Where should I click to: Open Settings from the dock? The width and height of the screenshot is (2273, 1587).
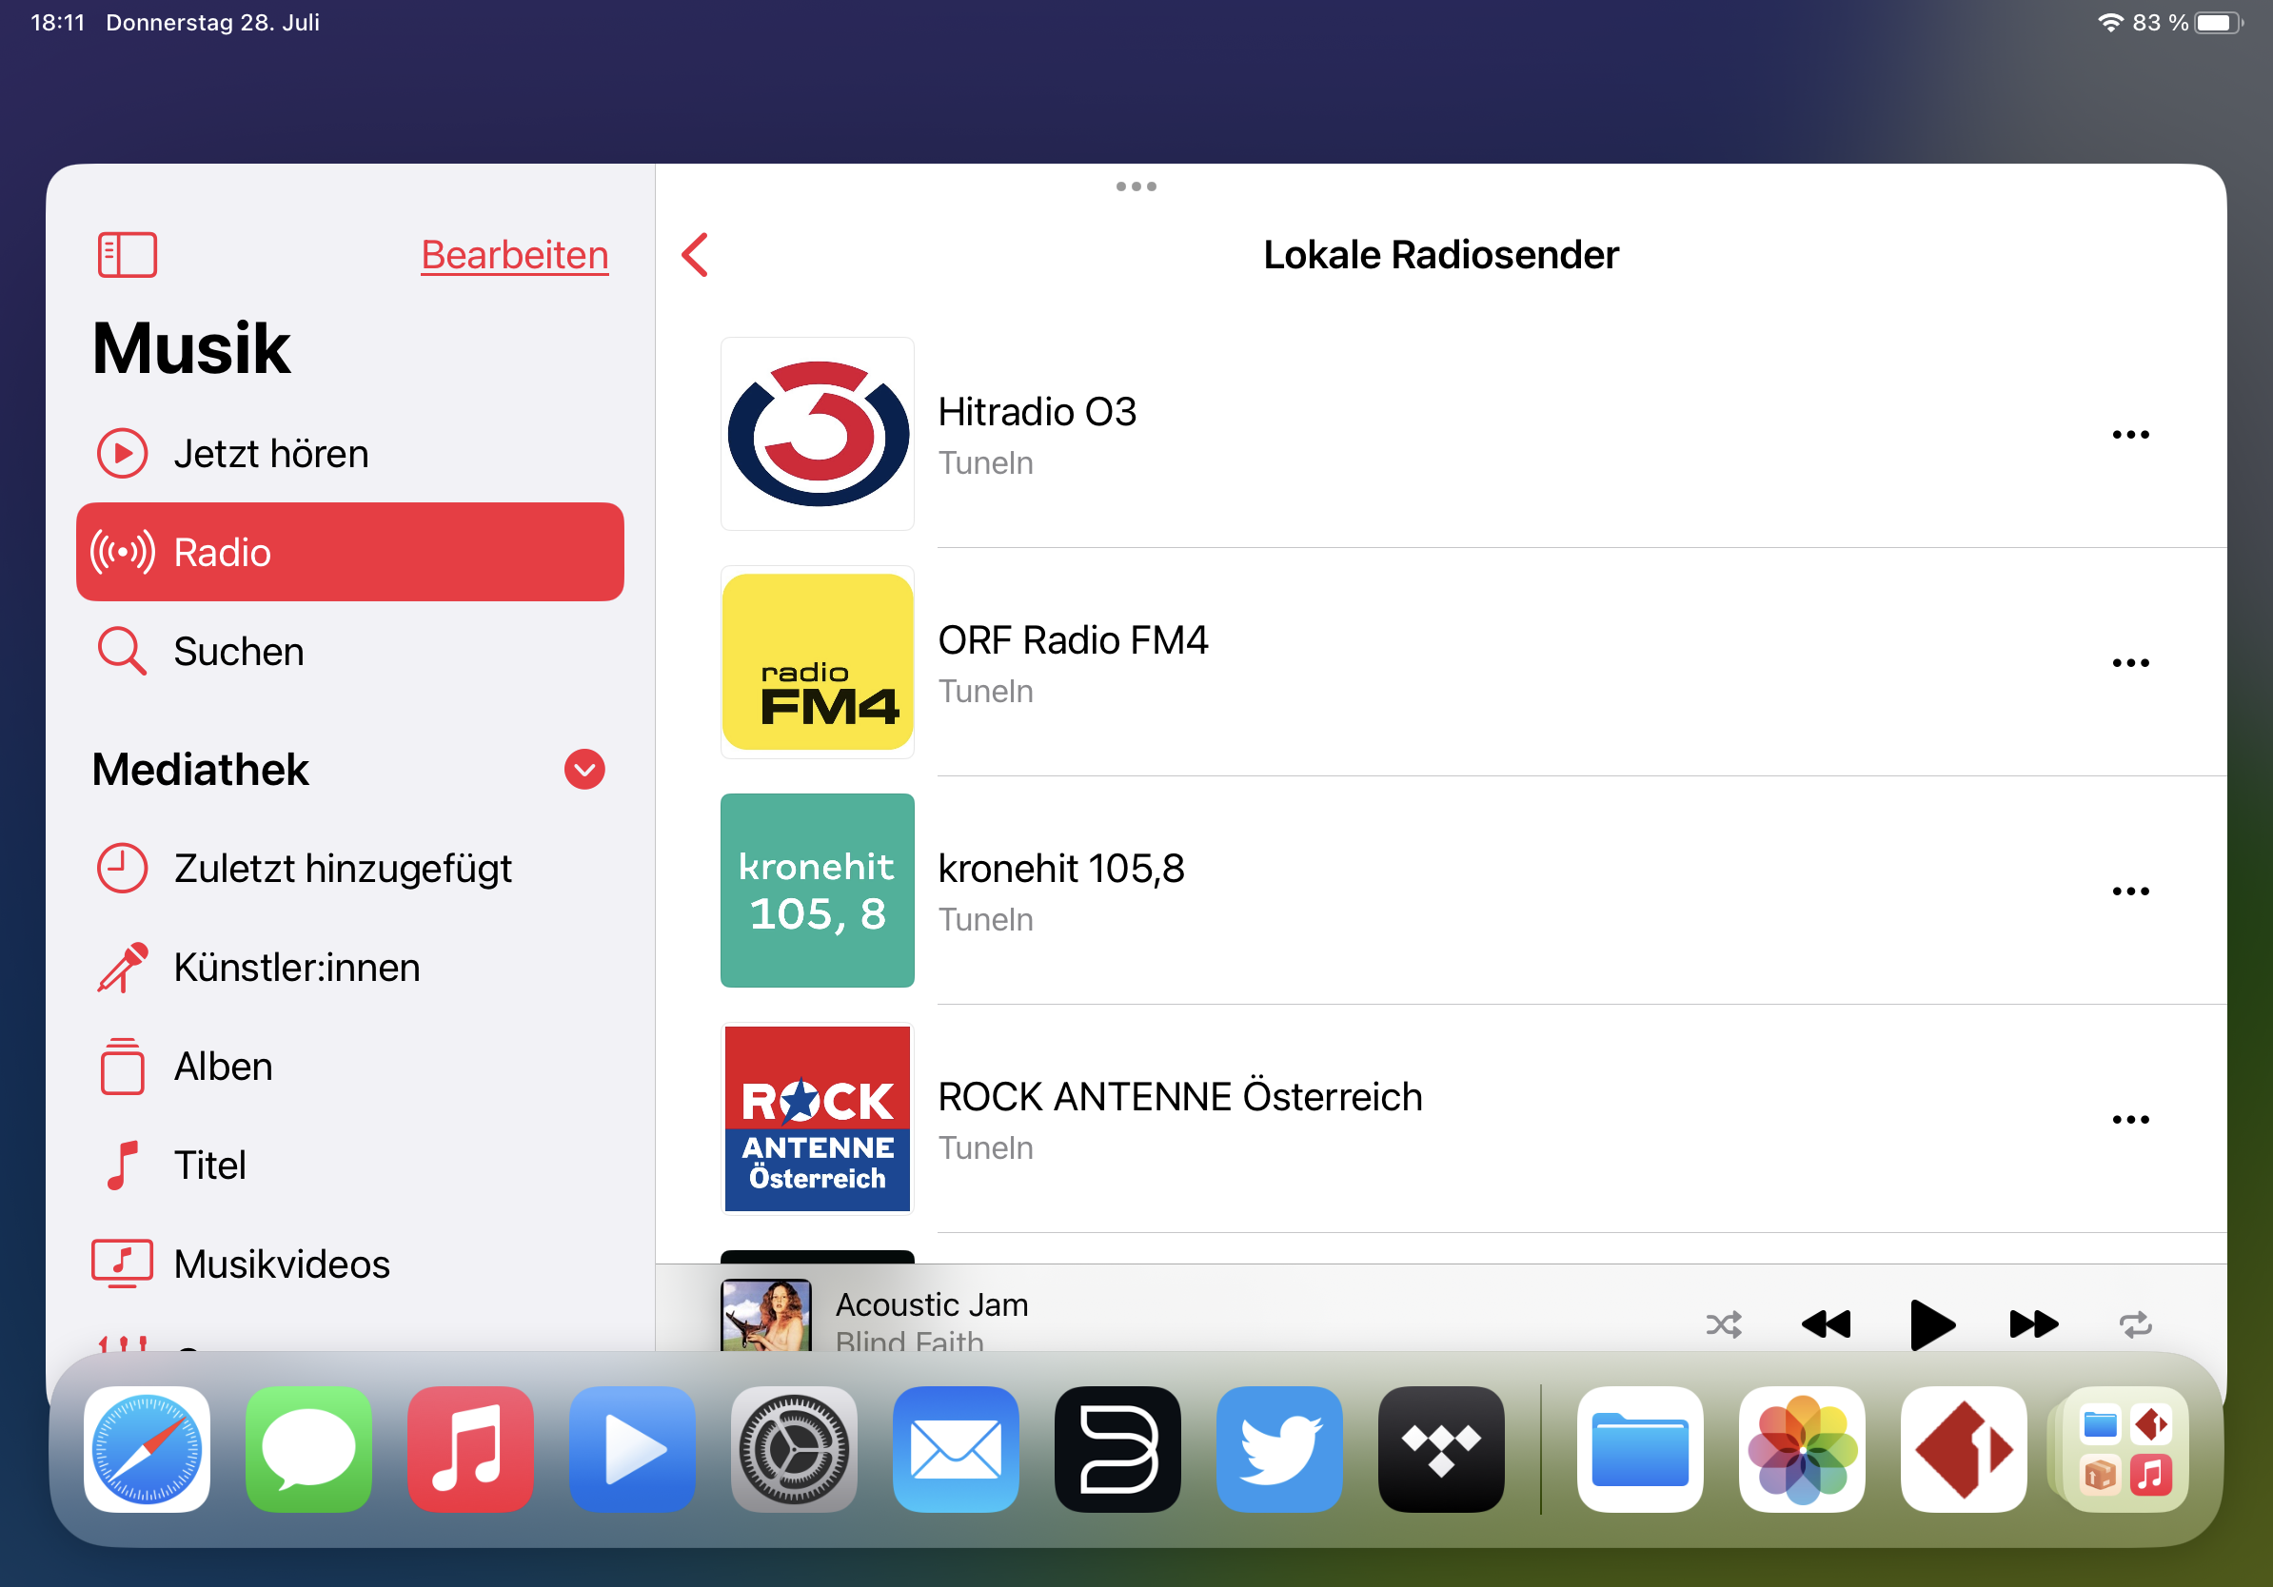pos(794,1448)
